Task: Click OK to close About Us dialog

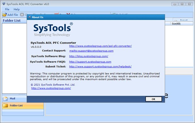Action: (154, 99)
